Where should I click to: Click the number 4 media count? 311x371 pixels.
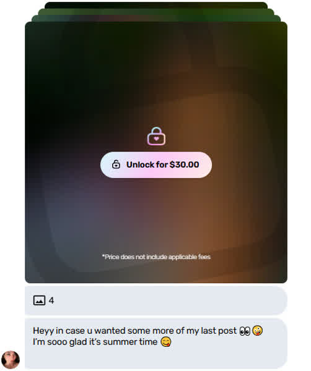click(x=51, y=301)
